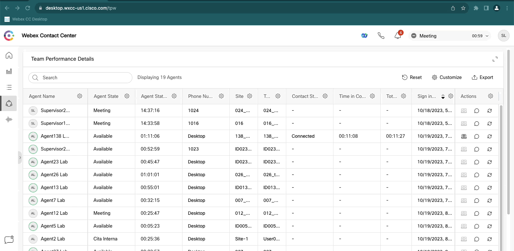Click the phone dialpad icon in header
The image size is (514, 251).
[x=381, y=36]
